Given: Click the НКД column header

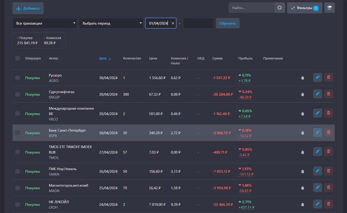Looking at the screenshot, I should pos(201,58).
